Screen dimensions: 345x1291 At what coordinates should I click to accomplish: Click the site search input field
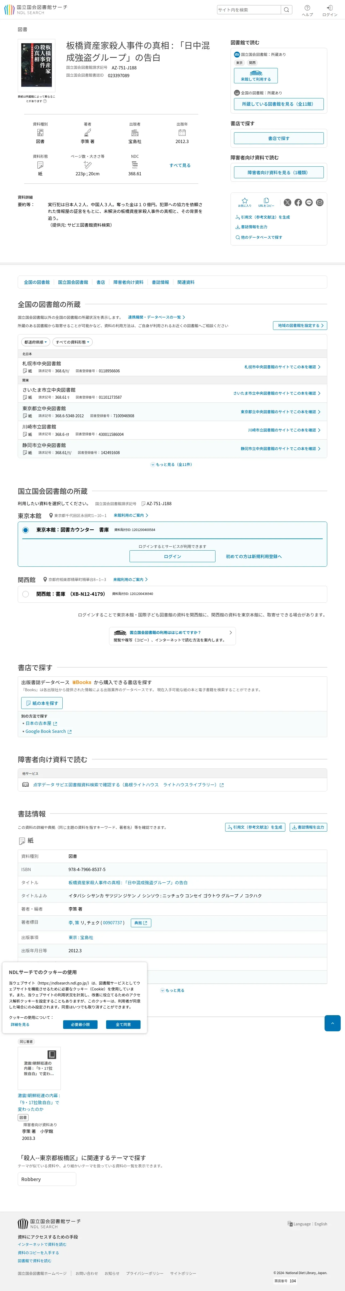pyautogui.click(x=249, y=9)
